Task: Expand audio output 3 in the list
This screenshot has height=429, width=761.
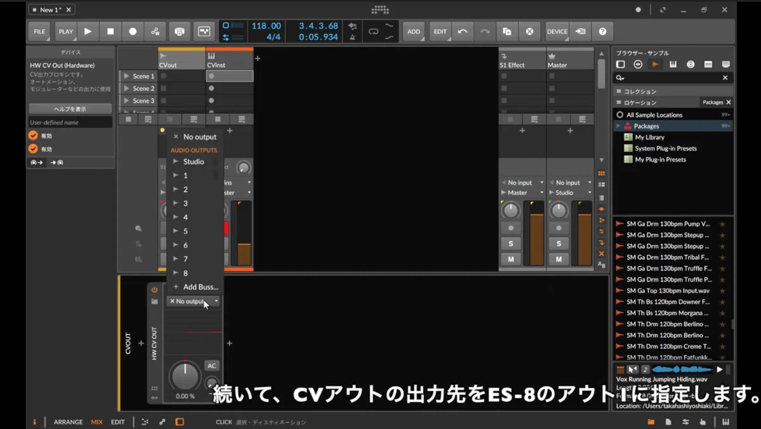Action: click(176, 203)
